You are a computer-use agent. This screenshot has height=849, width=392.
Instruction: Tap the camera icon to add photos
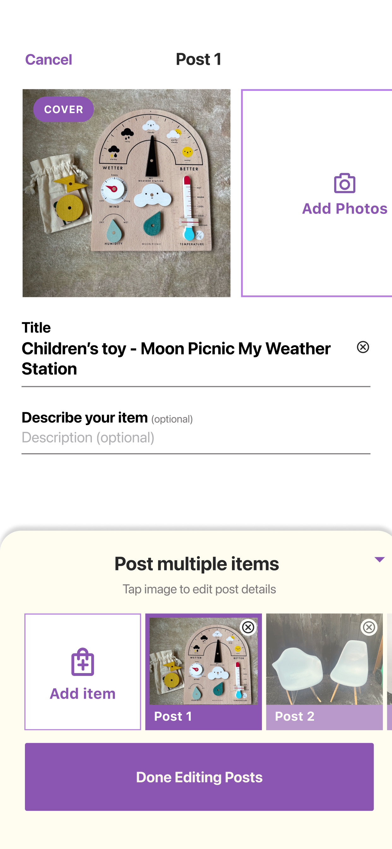344,183
